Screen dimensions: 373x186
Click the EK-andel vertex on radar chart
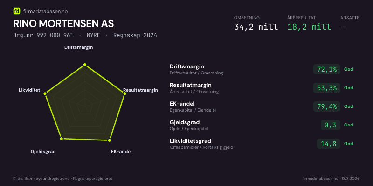pos(110,140)
